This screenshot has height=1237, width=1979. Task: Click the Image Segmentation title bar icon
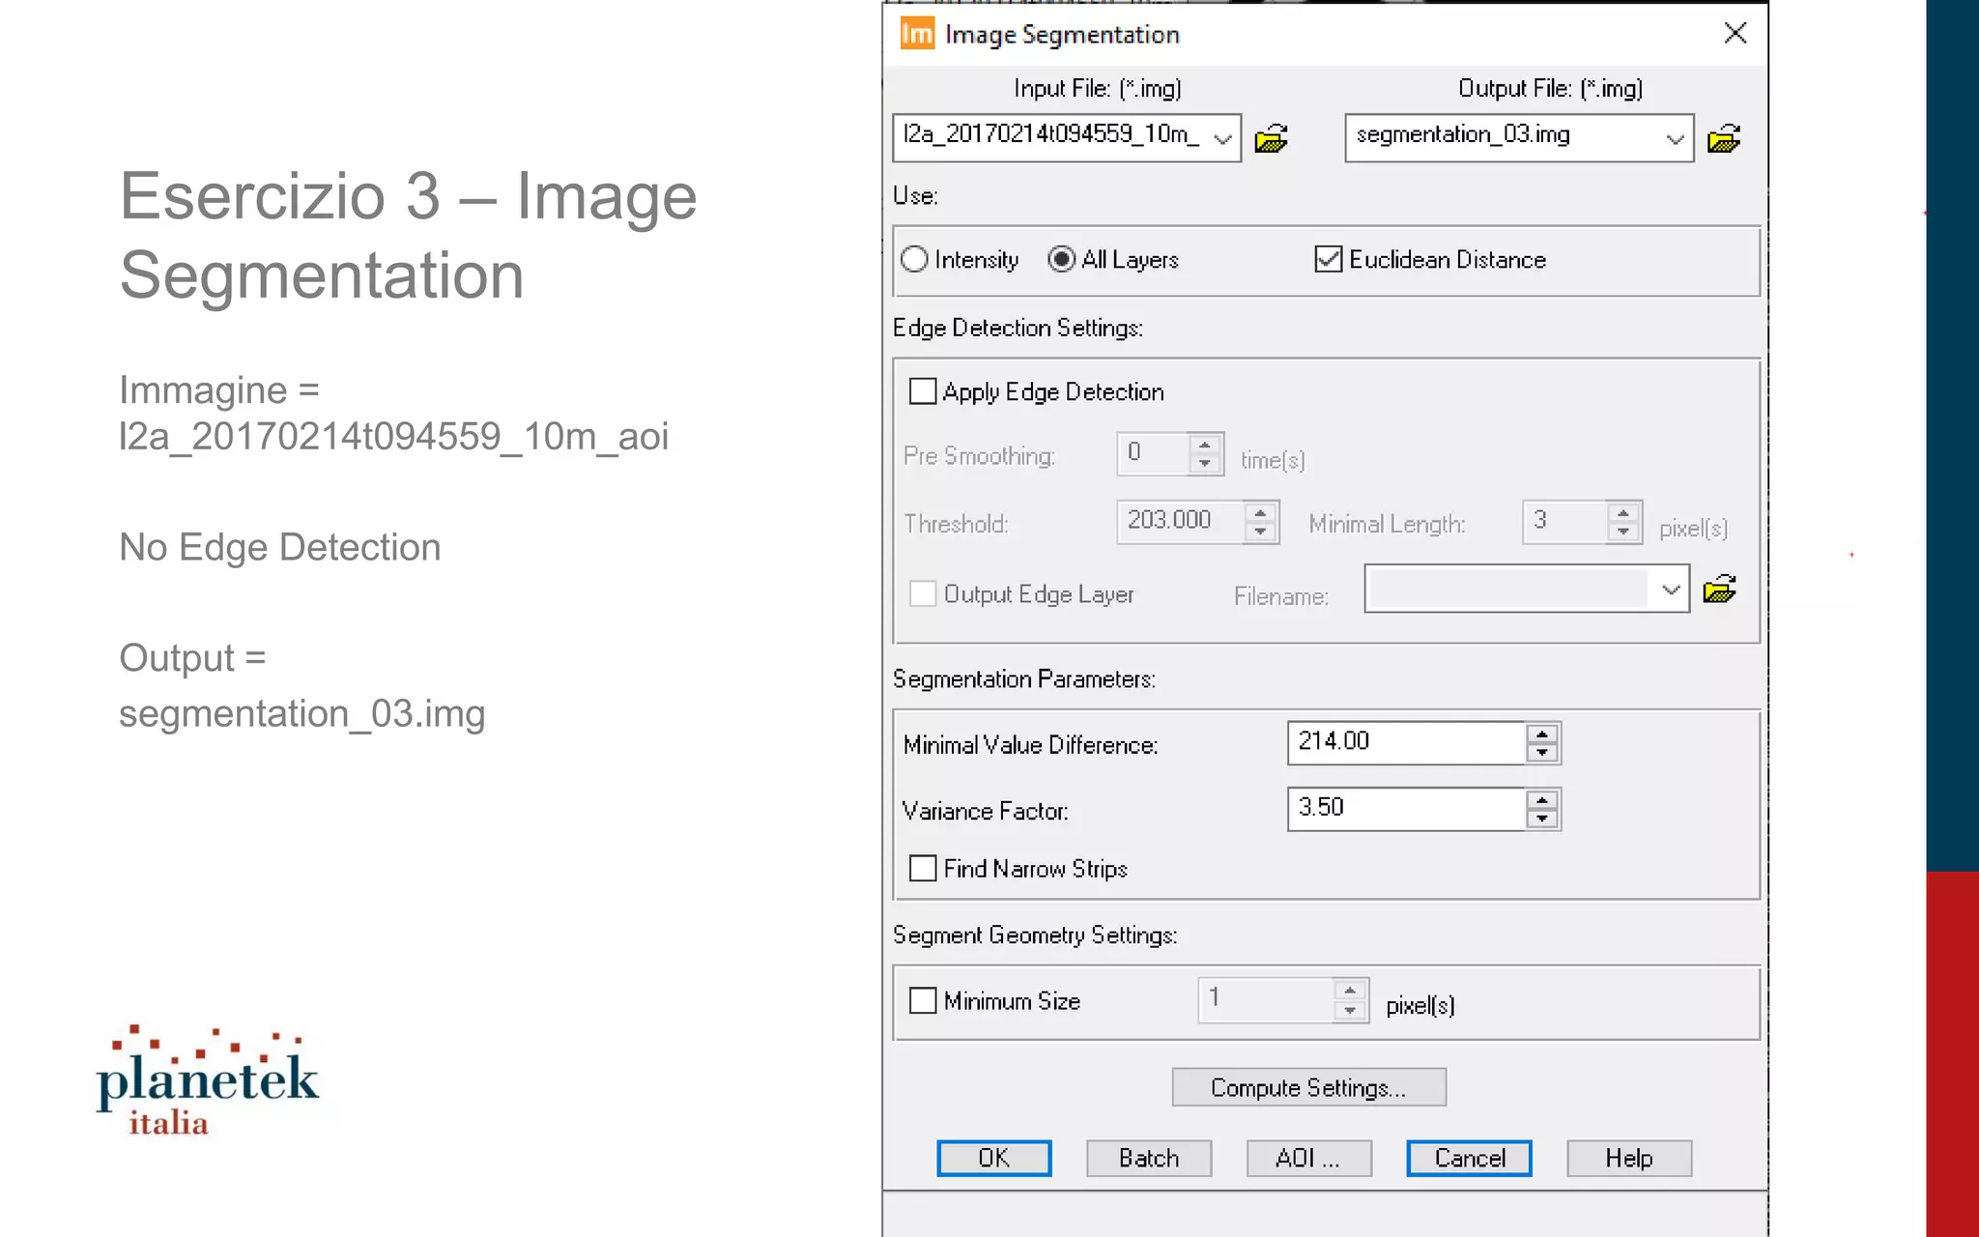(916, 34)
